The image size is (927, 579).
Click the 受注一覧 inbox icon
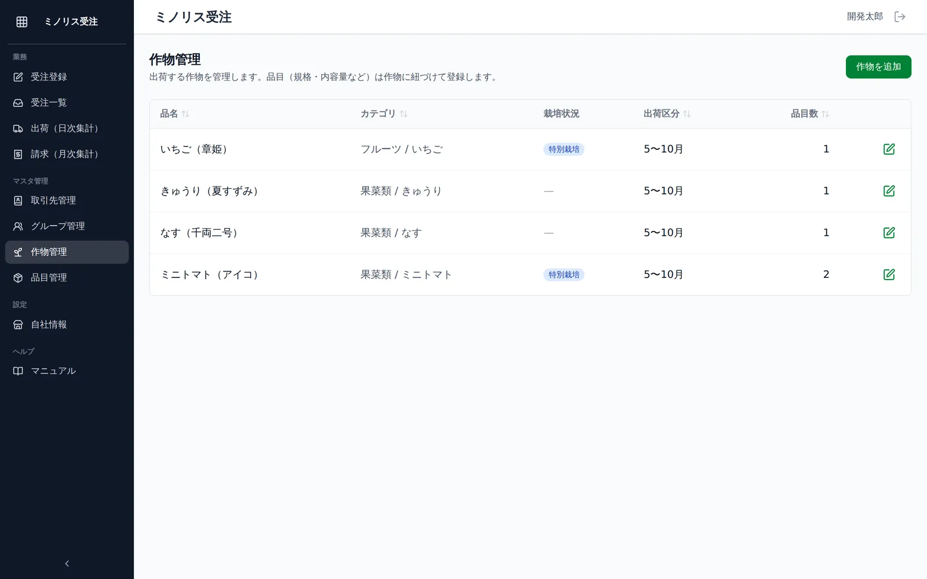pyautogui.click(x=18, y=102)
